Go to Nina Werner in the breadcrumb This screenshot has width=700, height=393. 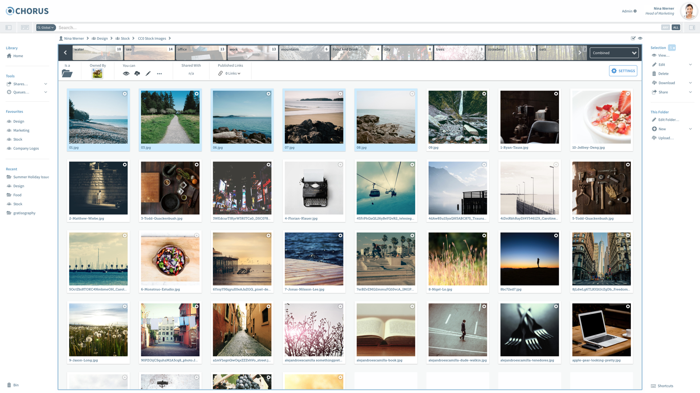click(72, 38)
